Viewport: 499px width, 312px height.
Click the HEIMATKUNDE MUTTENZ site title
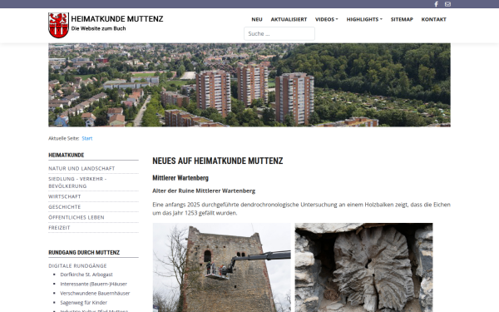tap(117, 19)
